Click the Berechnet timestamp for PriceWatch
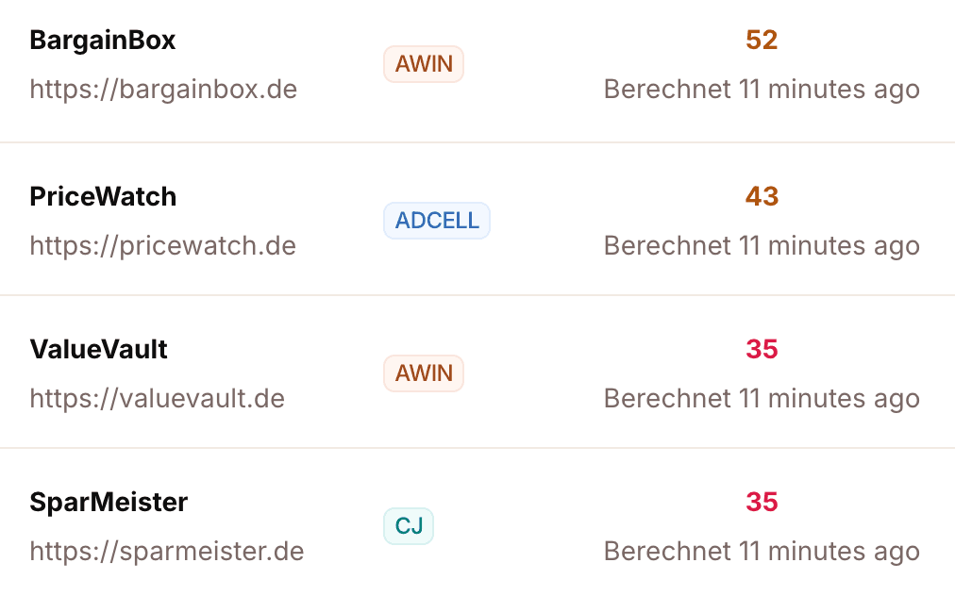The image size is (955, 596). (761, 245)
